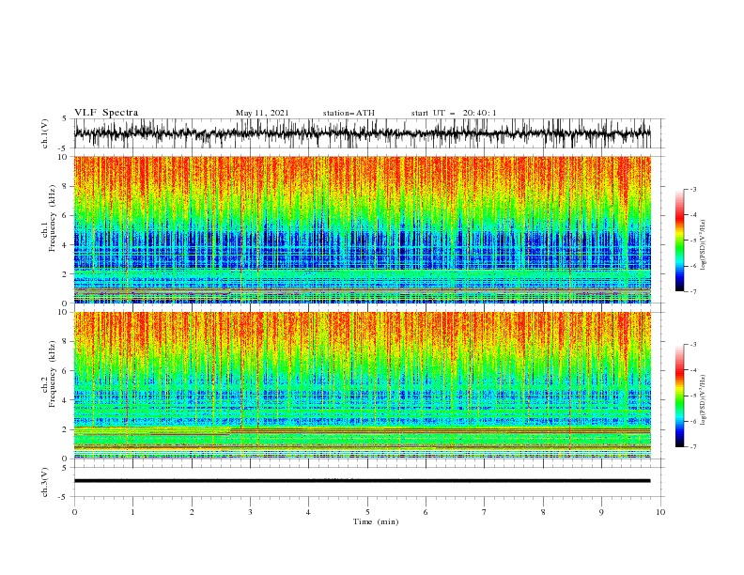This screenshot has height=575, width=744.
Task: Click the ch.2 spectrogram color bar
Action: [679, 396]
